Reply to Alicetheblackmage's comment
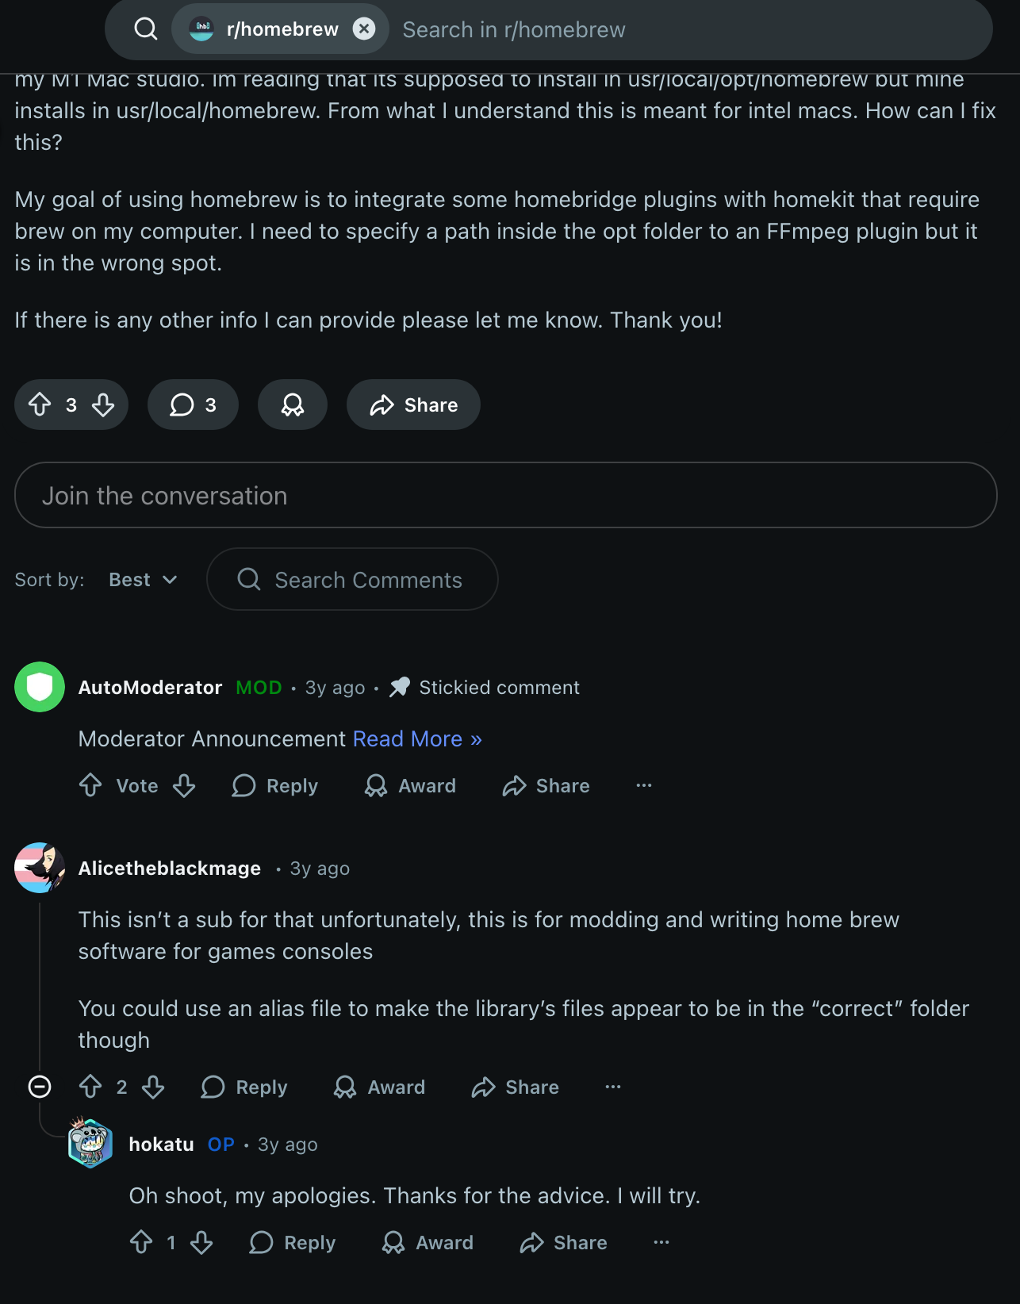Viewport: 1020px width, 1304px height. (244, 1087)
